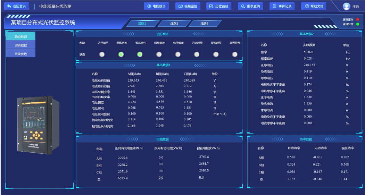Click C相 current value 0.712
This screenshot has width=365, height=195.
click(x=188, y=86)
